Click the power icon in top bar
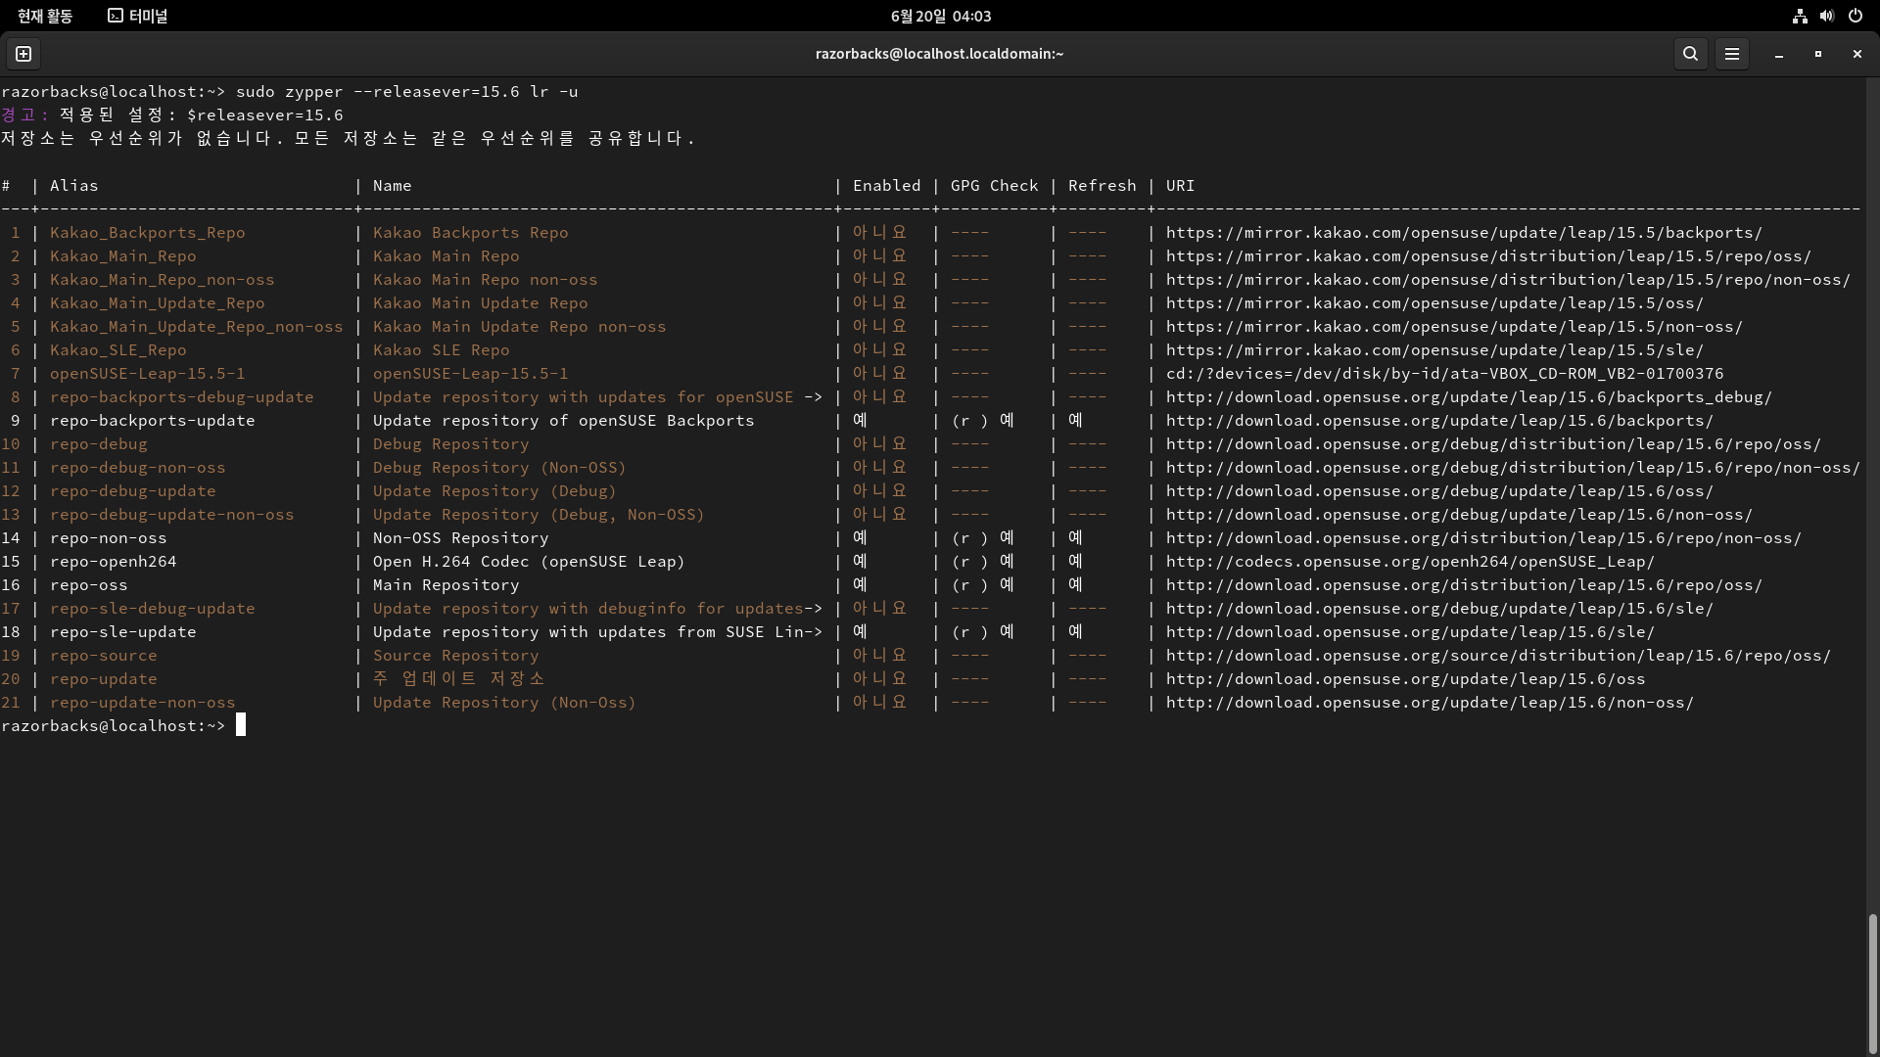 pos(1855,16)
